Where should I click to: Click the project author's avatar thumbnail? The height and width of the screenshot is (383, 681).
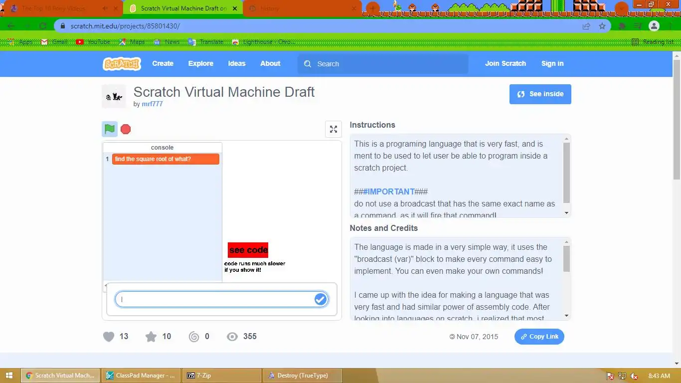[x=114, y=96]
